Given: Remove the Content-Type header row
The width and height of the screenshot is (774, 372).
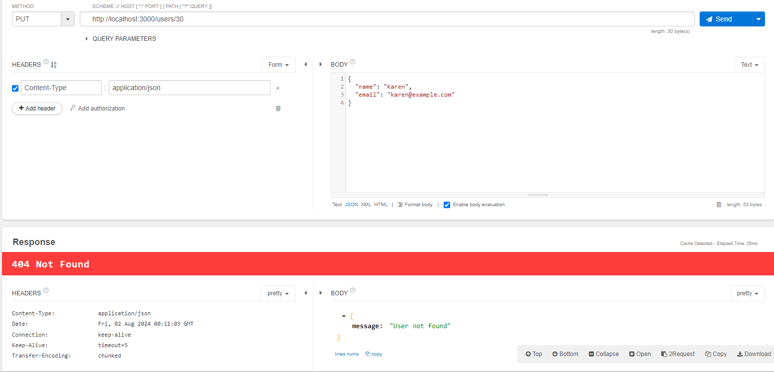Looking at the screenshot, I should tap(278, 88).
